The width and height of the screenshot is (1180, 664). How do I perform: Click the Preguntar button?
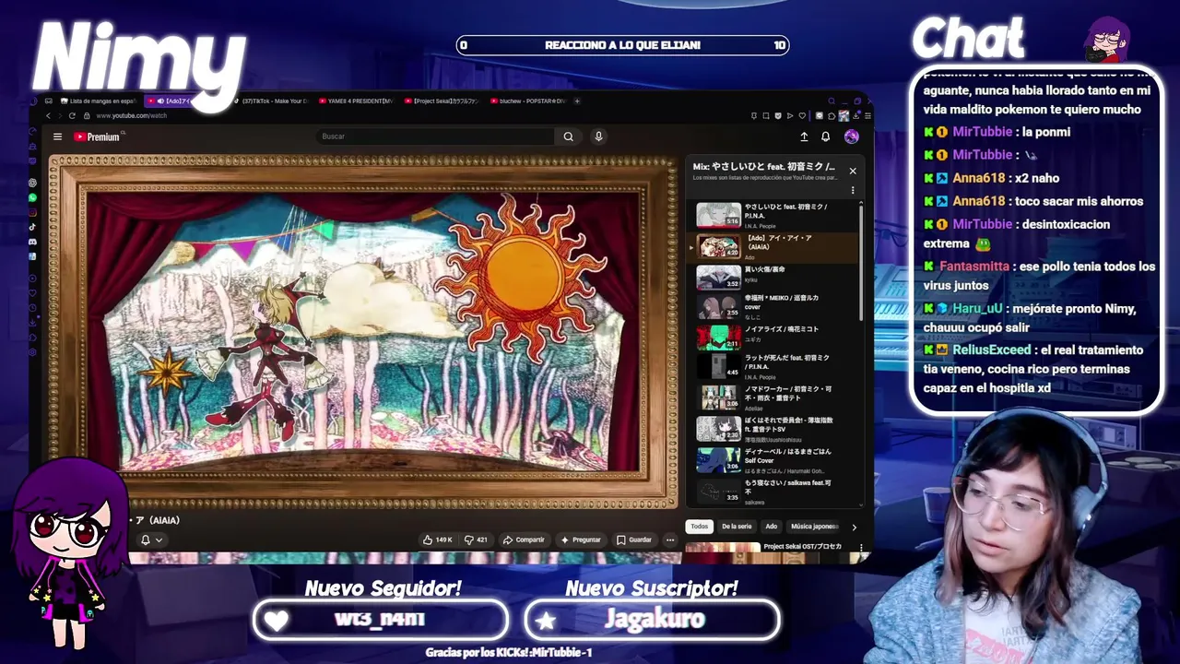(x=581, y=539)
